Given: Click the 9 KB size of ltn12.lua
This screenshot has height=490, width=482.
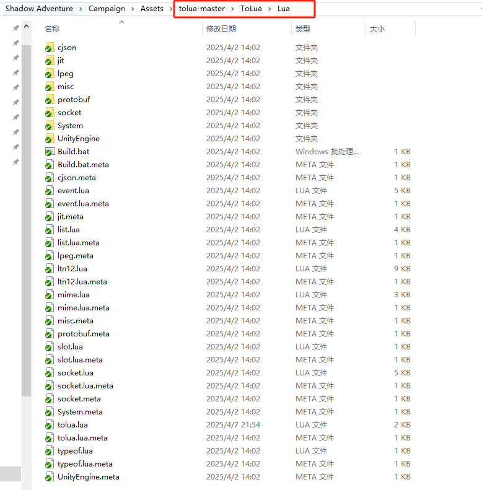Looking at the screenshot, I should click(x=402, y=269).
